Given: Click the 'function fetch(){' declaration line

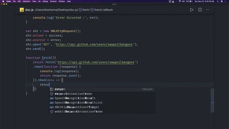Looking at the screenshot, I should coord(41,58).
